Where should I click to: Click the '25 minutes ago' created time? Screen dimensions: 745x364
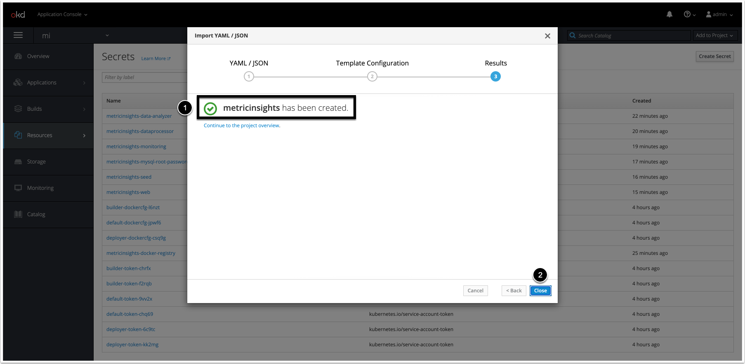point(650,253)
